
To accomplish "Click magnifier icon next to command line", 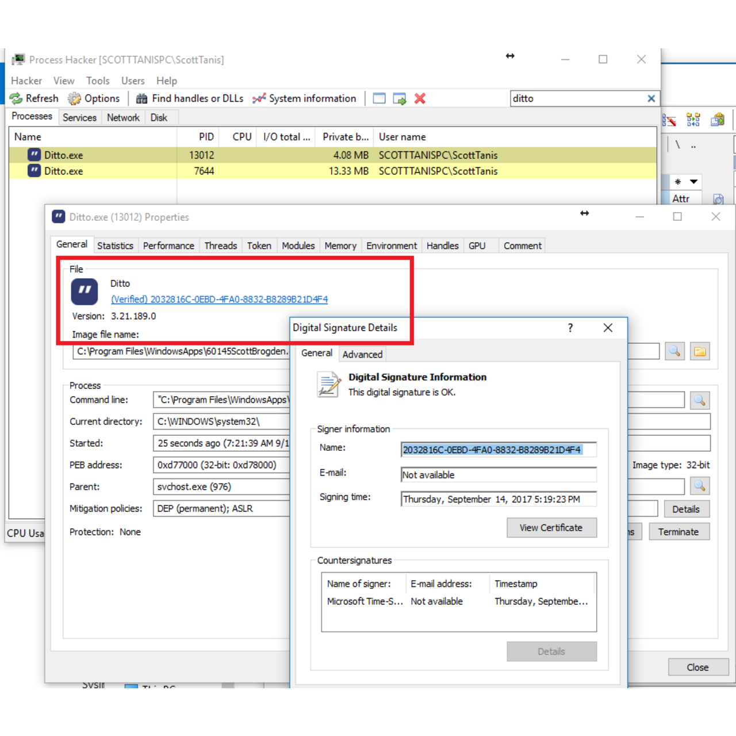I will (x=699, y=400).
